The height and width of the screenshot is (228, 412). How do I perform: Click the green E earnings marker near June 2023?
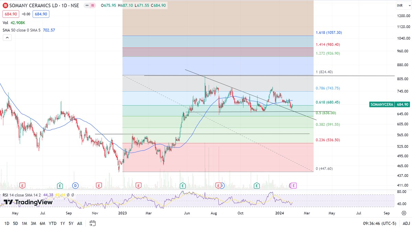tap(183, 186)
